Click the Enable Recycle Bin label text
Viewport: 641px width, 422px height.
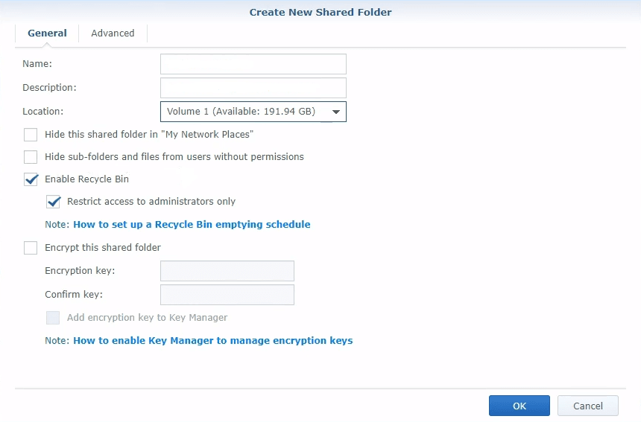click(86, 179)
